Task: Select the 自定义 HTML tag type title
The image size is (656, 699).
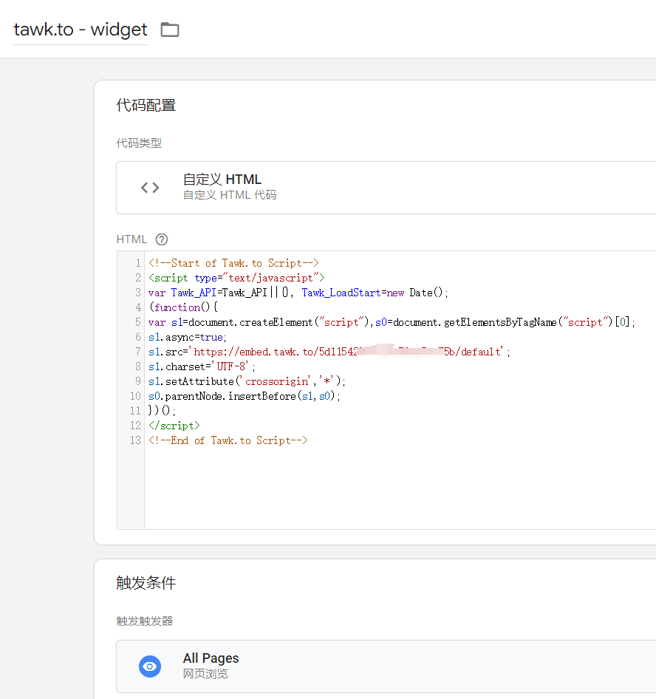Action: tap(222, 180)
